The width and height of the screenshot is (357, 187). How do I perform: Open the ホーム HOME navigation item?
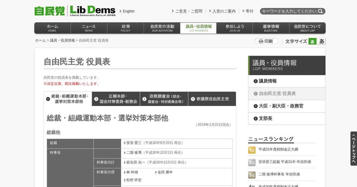(52, 28)
